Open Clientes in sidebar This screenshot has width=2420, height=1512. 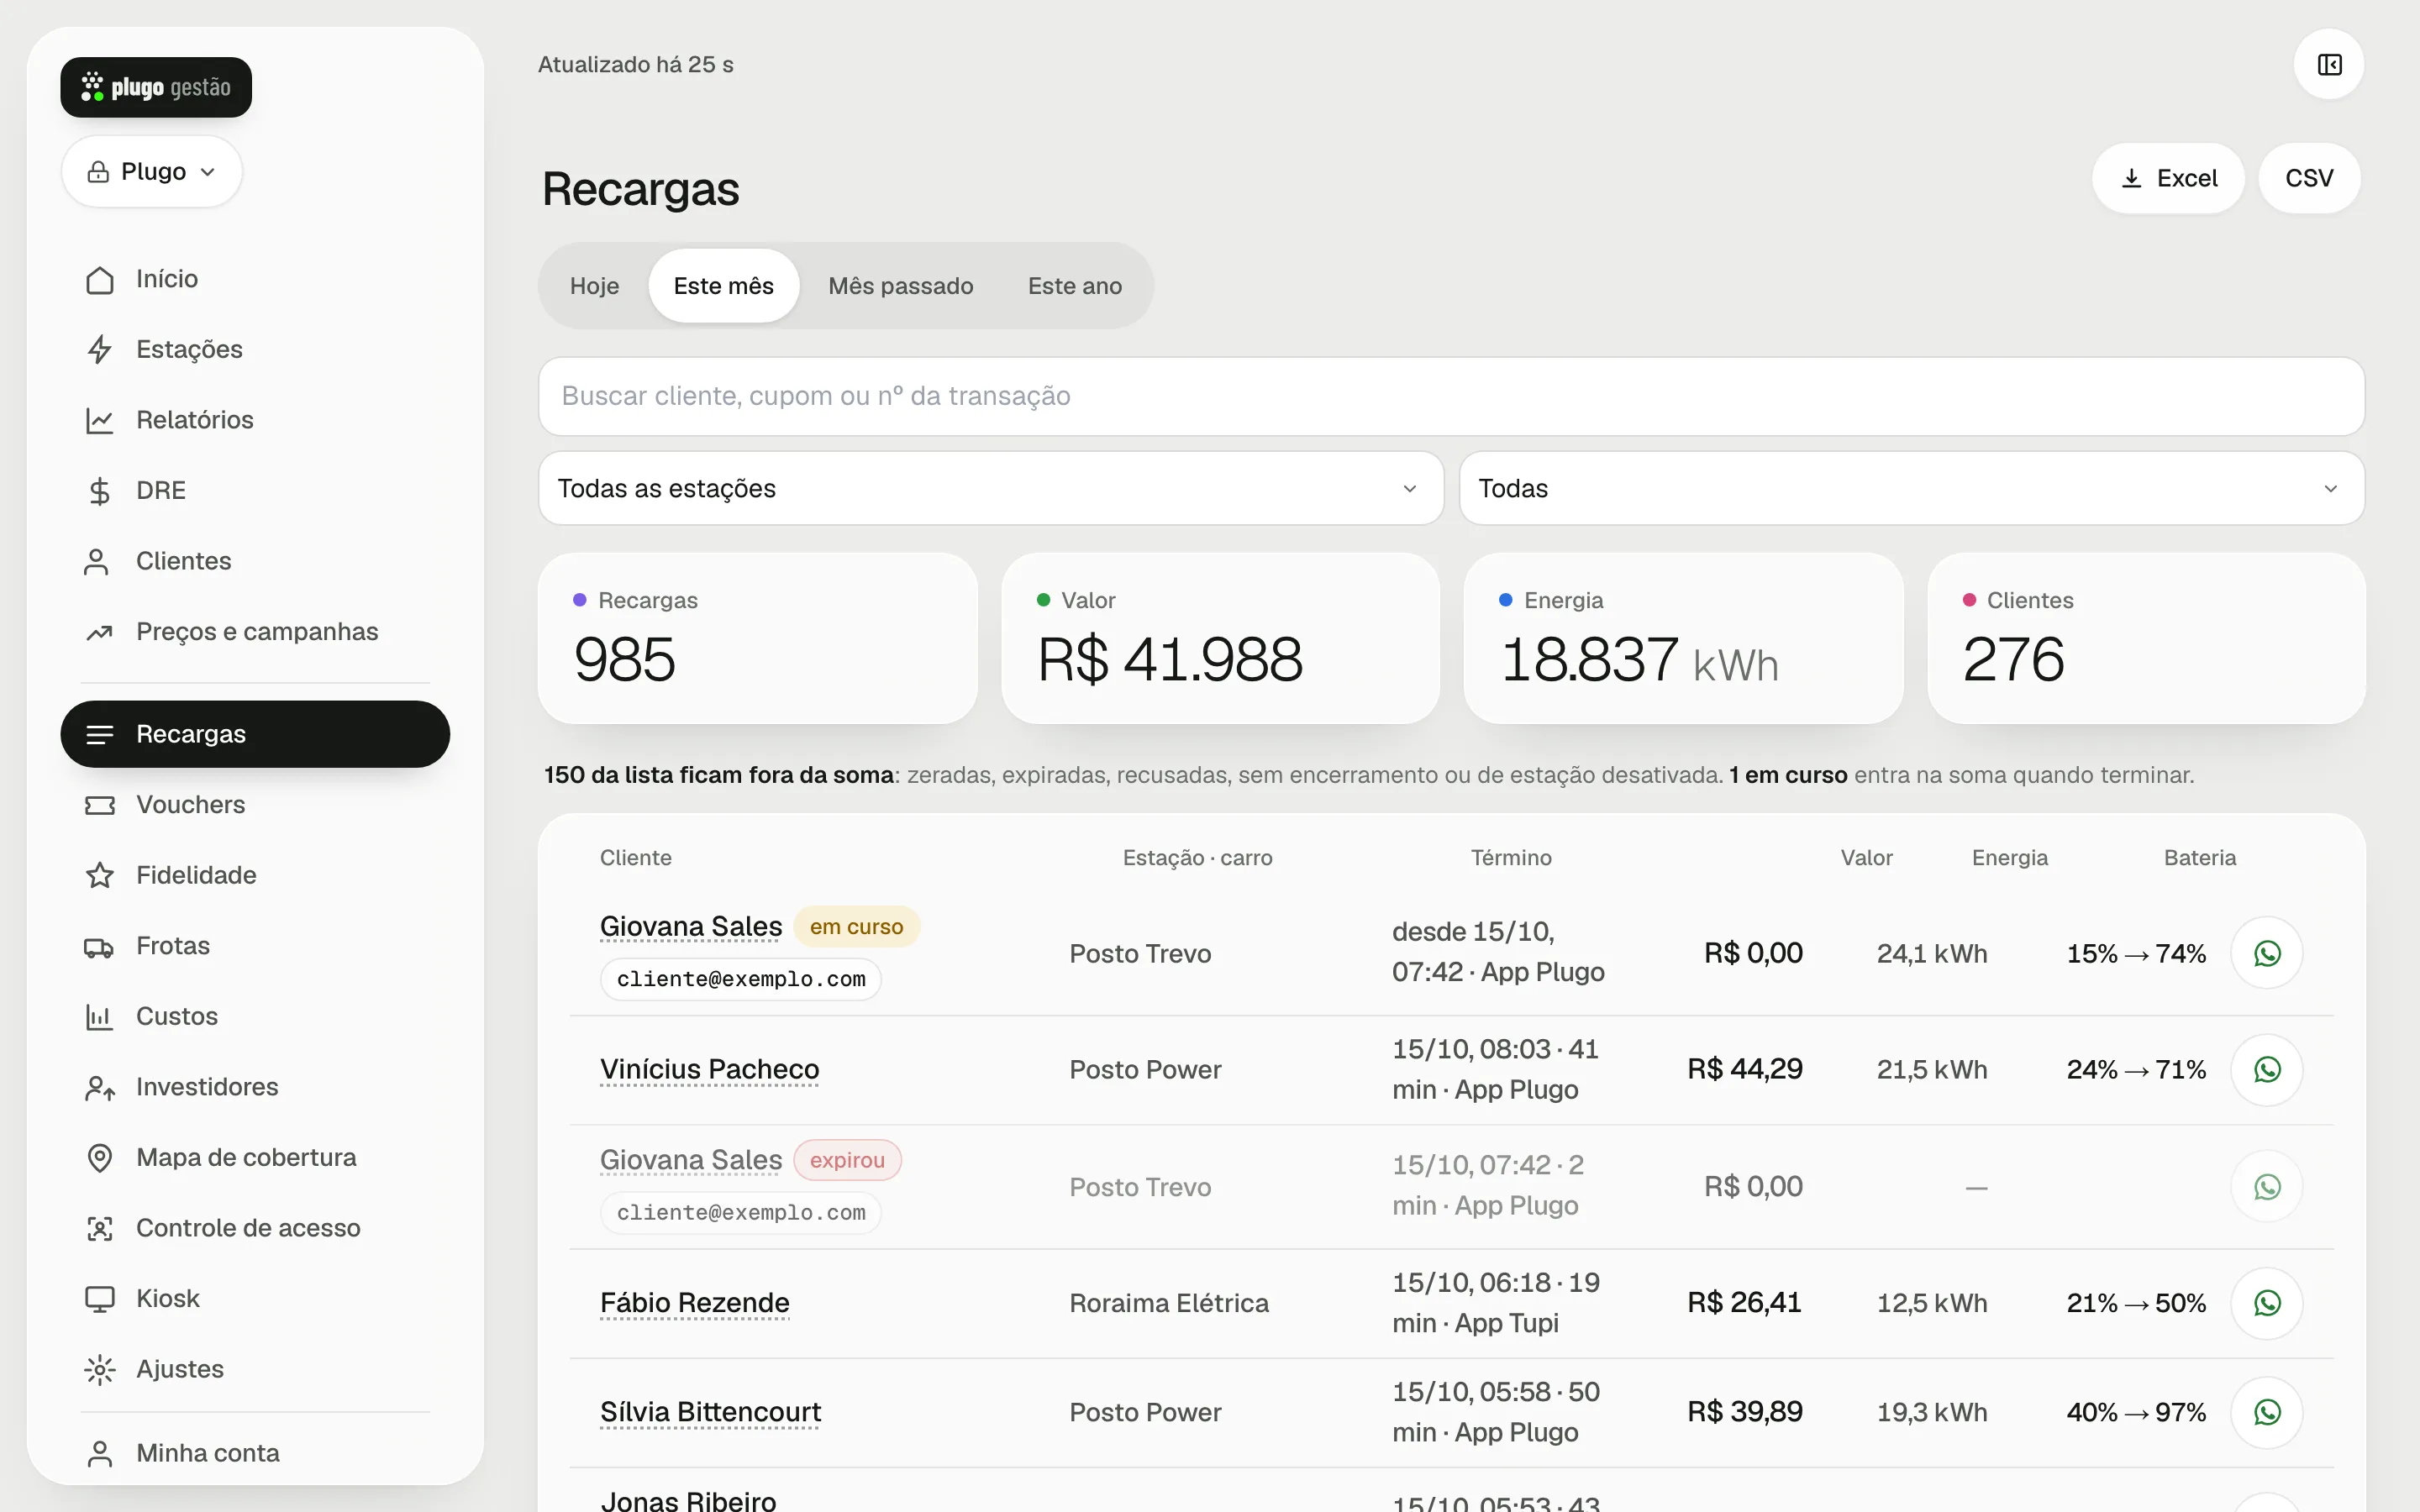tap(255, 561)
